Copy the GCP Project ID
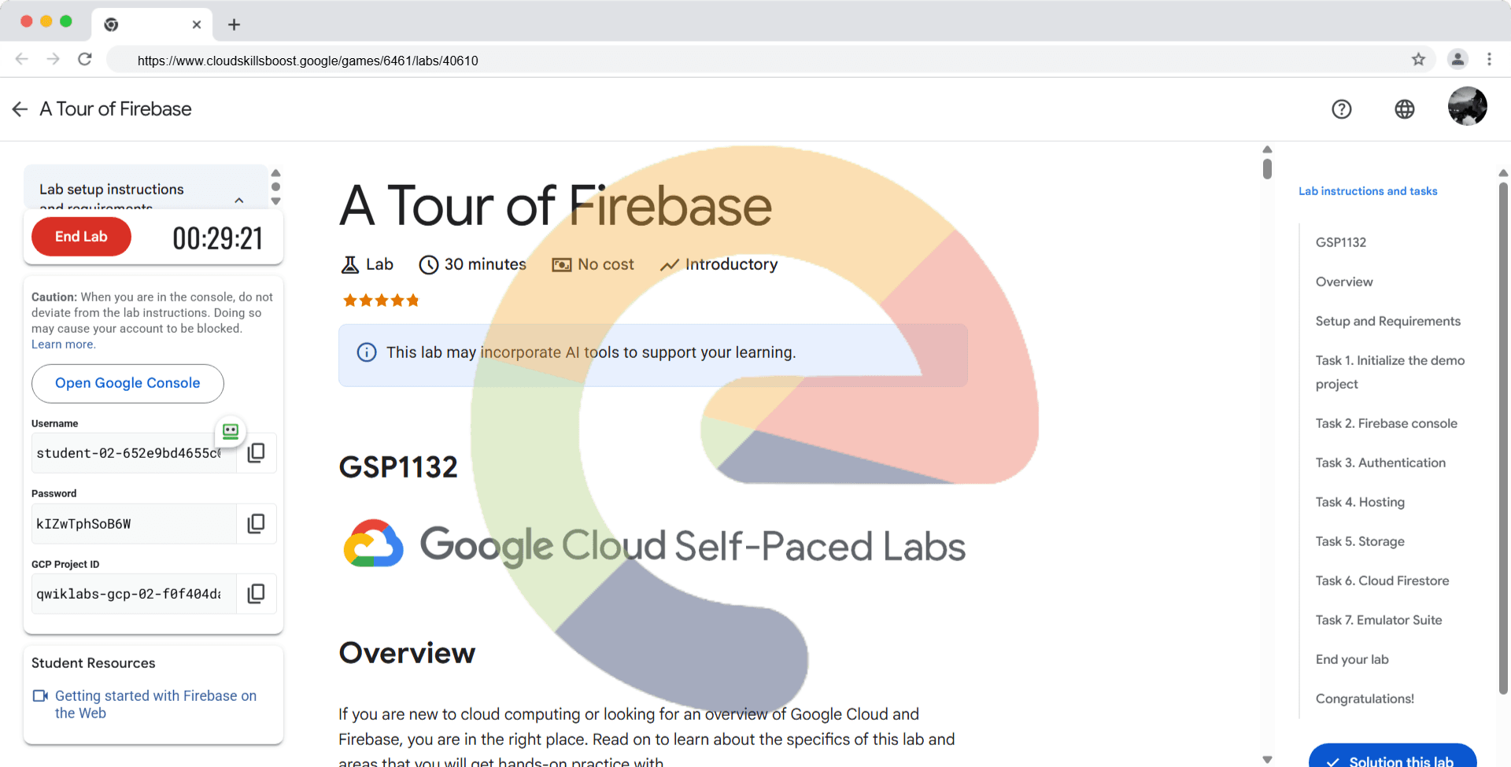The image size is (1511, 767). coord(256,594)
